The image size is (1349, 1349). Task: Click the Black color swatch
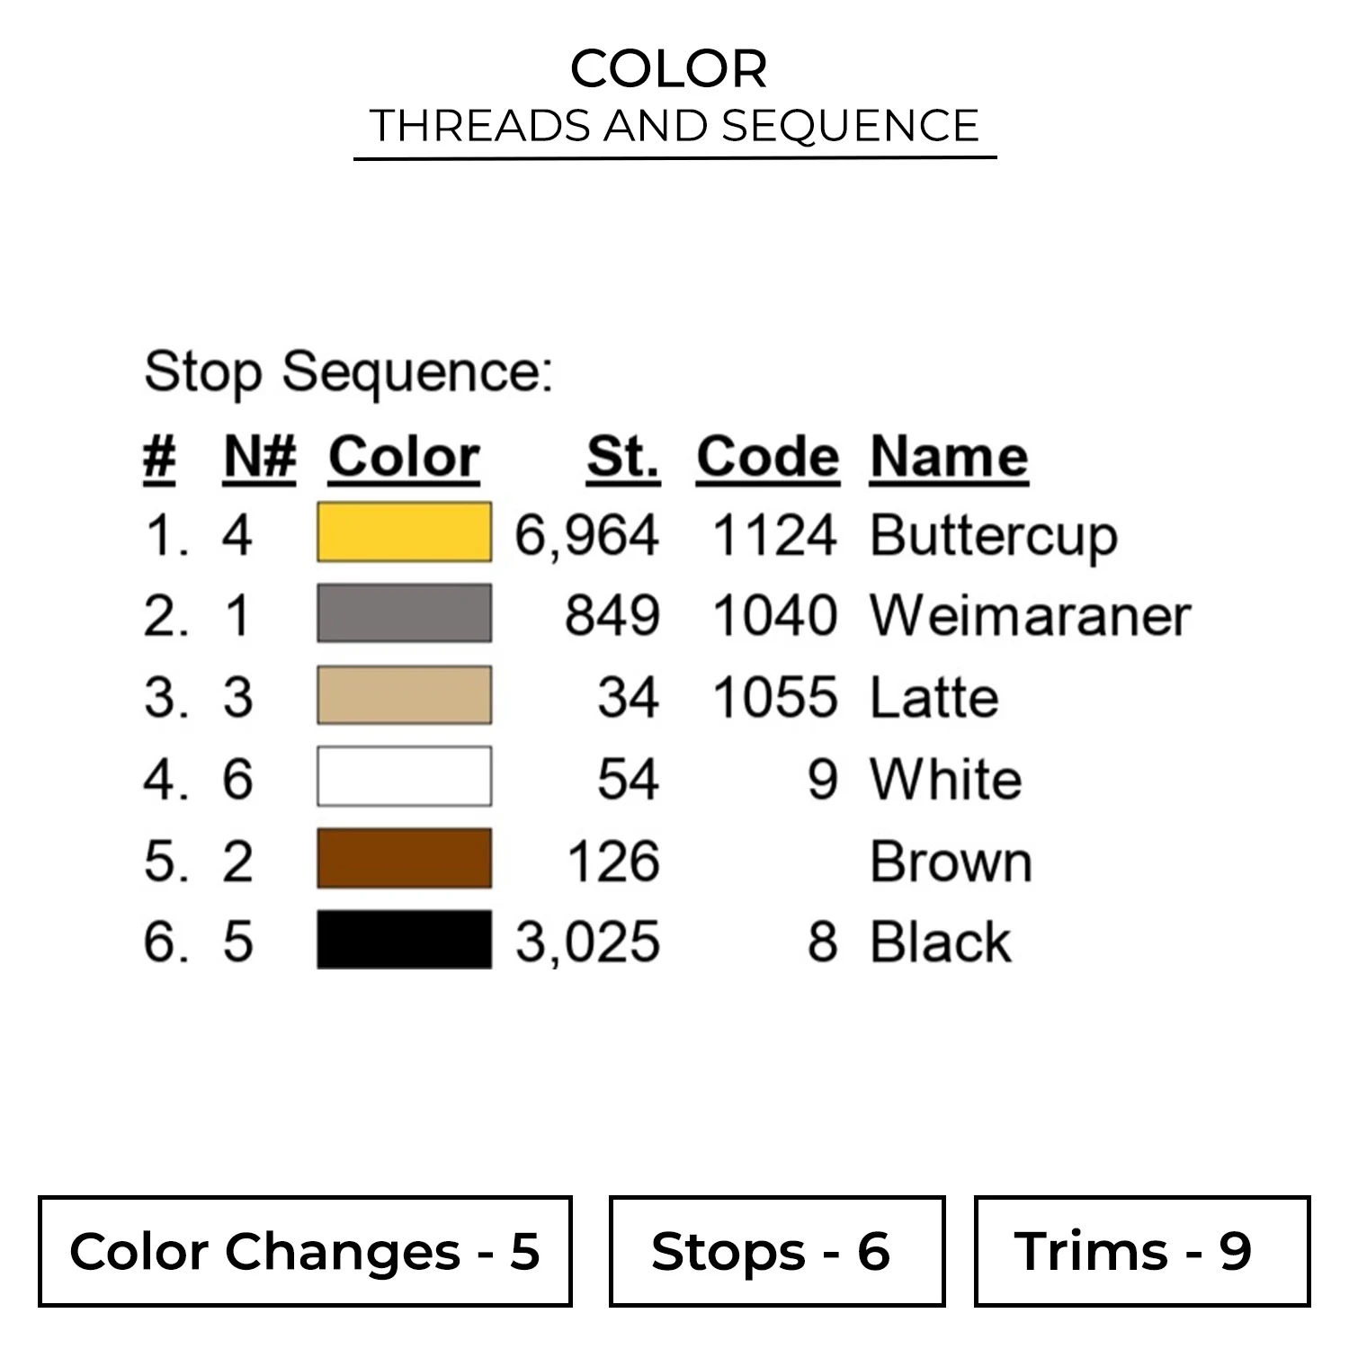pos(404,940)
